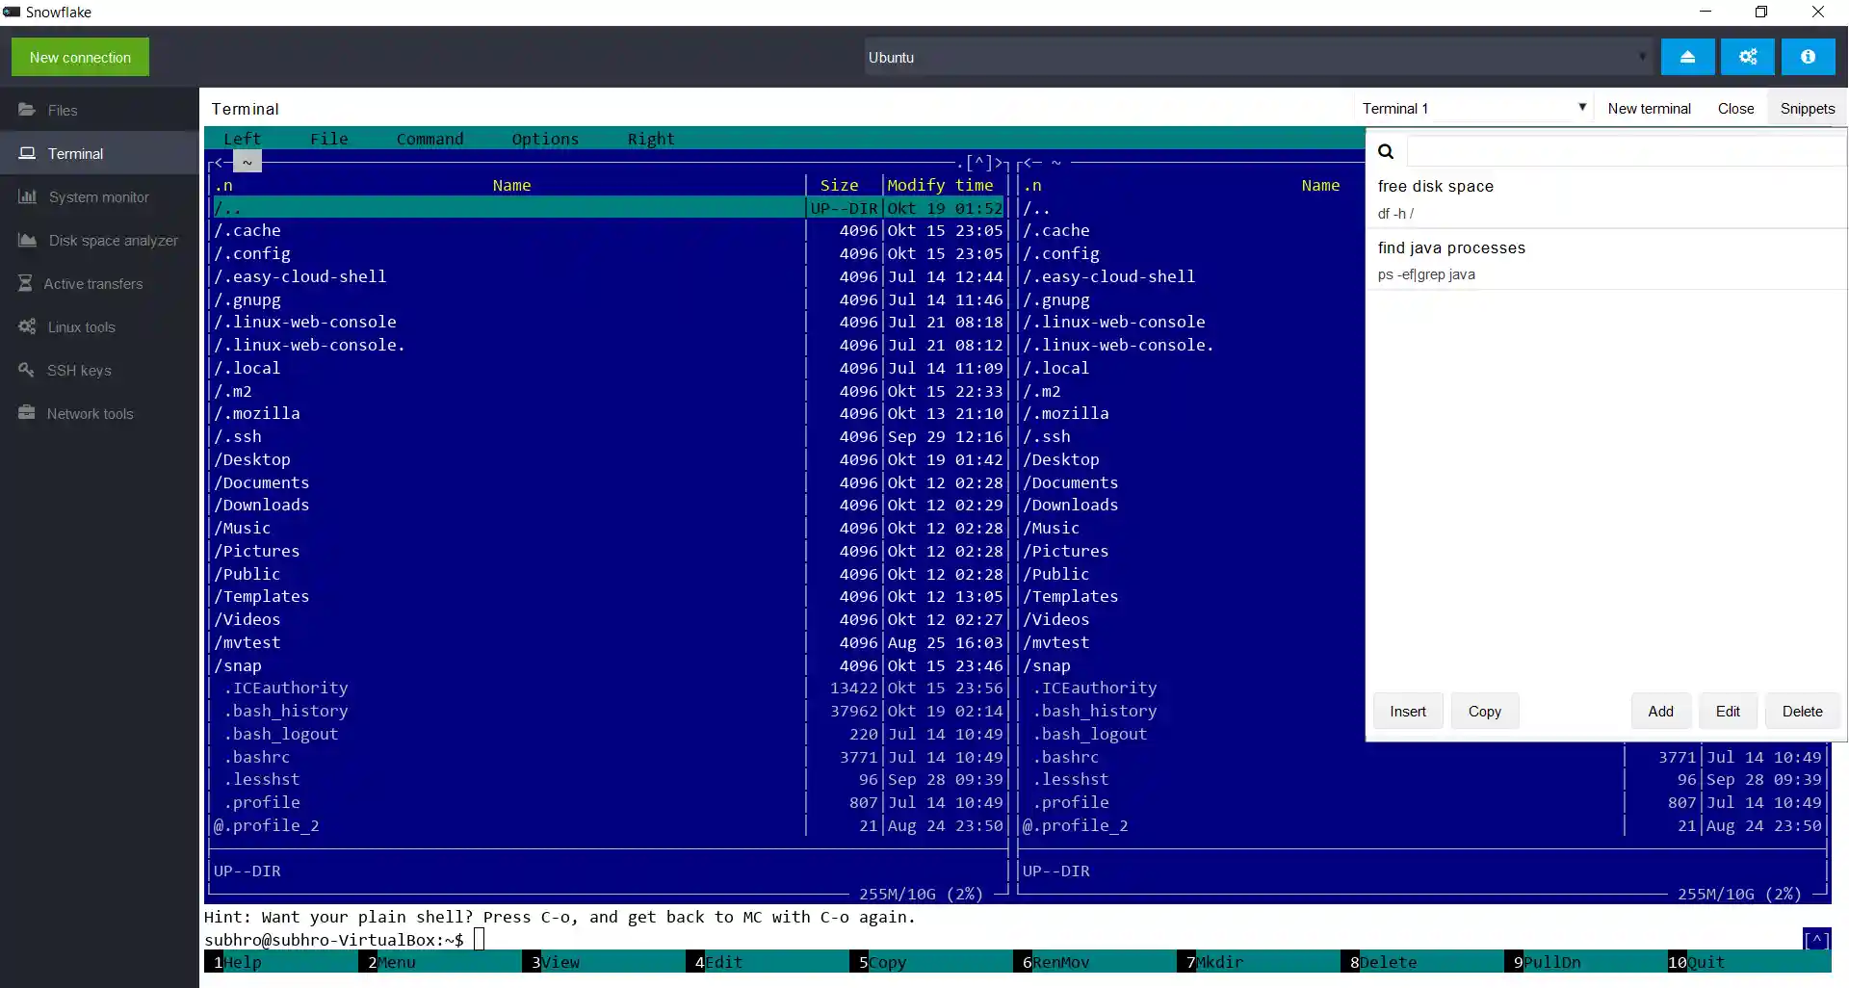Open settings via the gears icon
This screenshot has width=1849, height=988.
[x=1747, y=57]
